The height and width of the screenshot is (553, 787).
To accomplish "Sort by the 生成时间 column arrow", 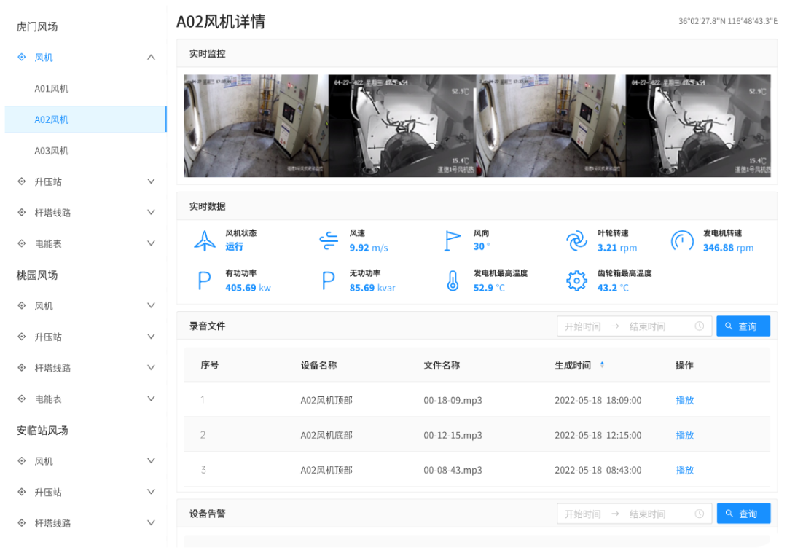I will click(x=602, y=365).
